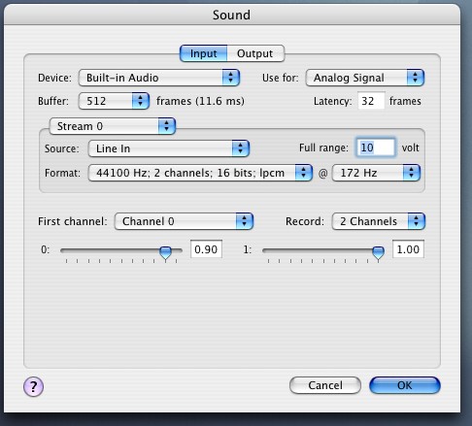472x426 pixels.
Task: Expand the Buffer 512 frames popup
Action: pos(114,101)
